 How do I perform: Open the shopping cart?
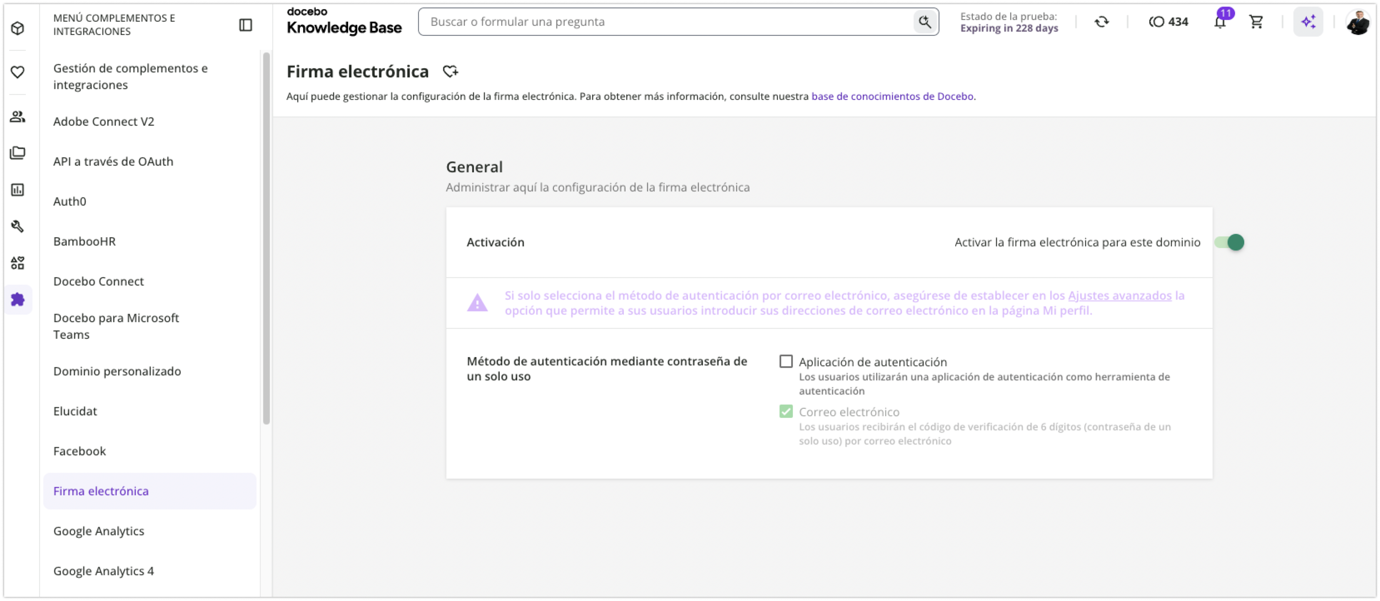coord(1256,21)
